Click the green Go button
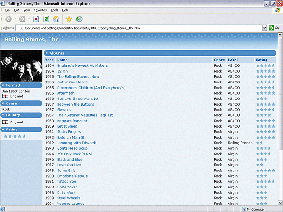Image resolution: width=283 pixels, height=212 pixels. [274, 28]
